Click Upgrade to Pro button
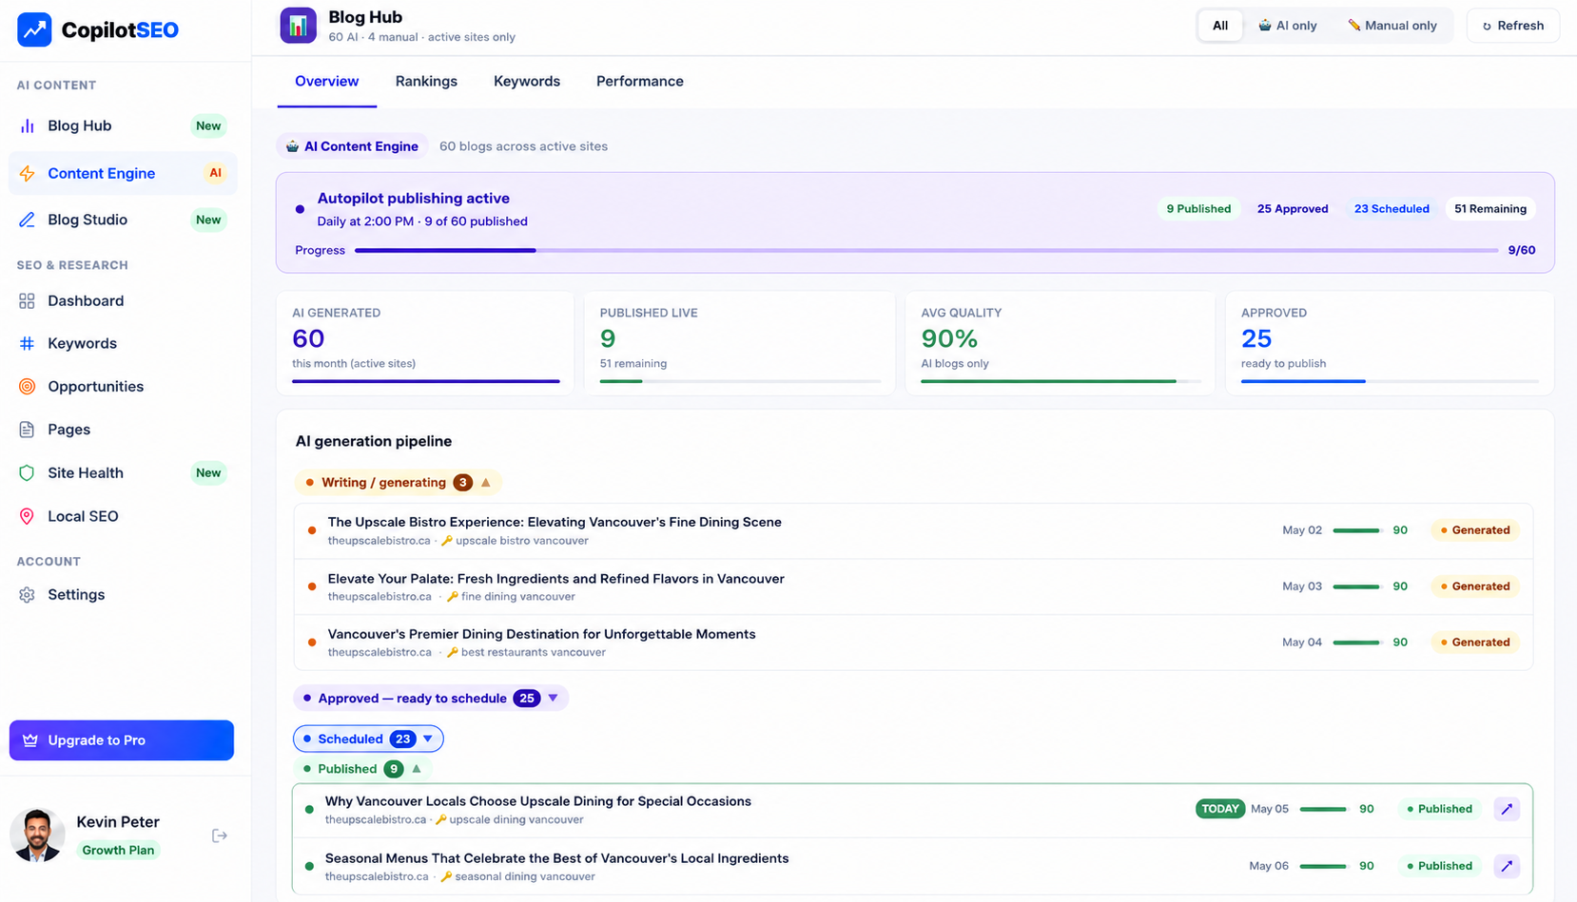The height and width of the screenshot is (902, 1577). click(x=122, y=740)
